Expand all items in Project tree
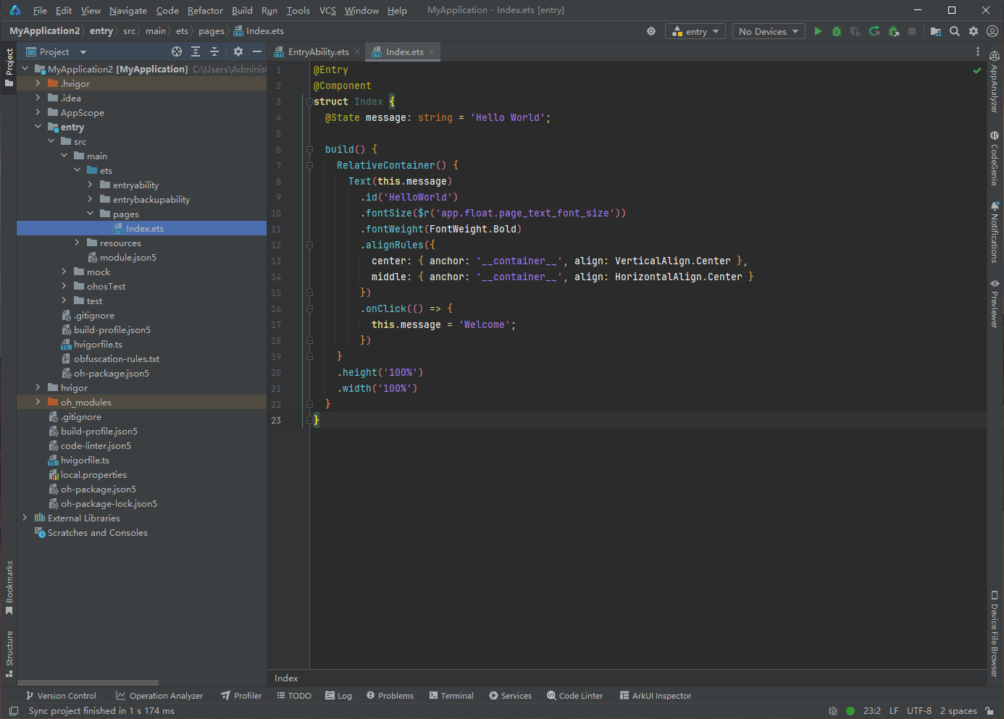The width and height of the screenshot is (1004, 719). point(196,51)
